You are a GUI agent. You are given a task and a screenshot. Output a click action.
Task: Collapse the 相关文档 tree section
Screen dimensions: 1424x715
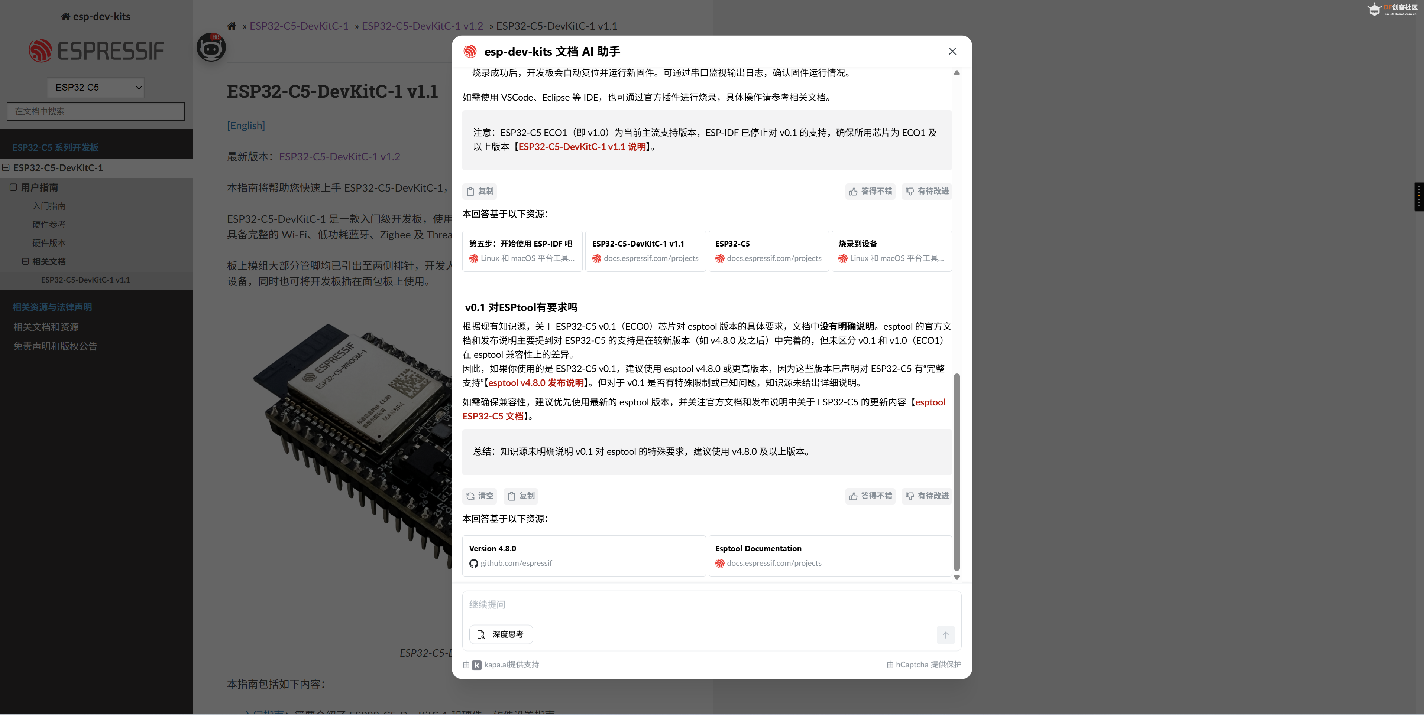click(25, 261)
